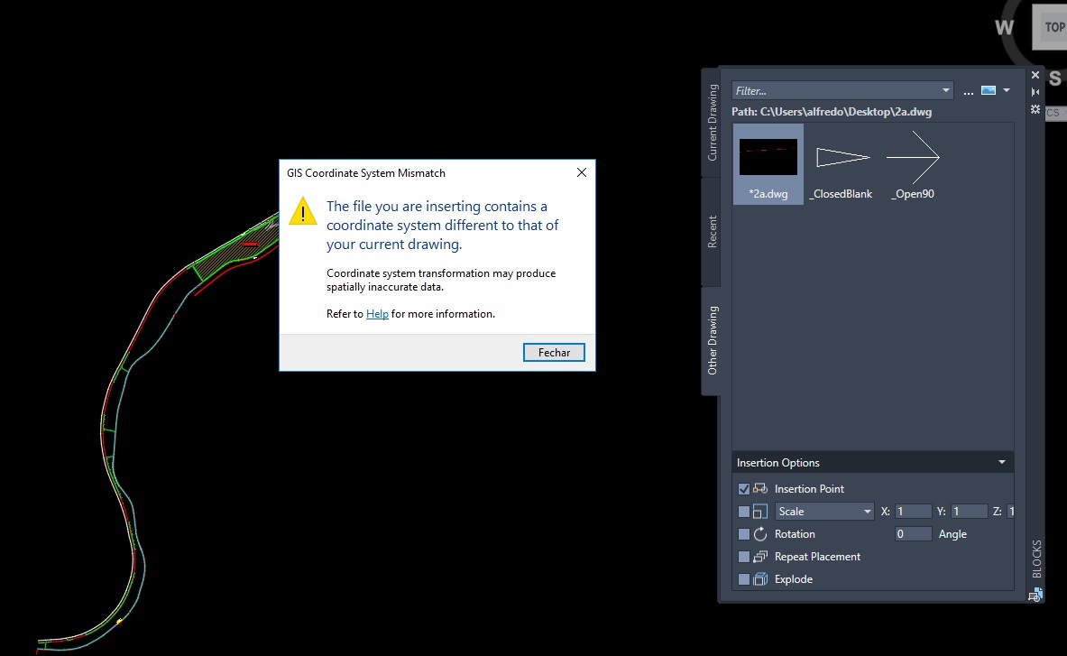Enable the Explode checkbox
Image resolution: width=1067 pixels, height=656 pixels.
pos(742,578)
